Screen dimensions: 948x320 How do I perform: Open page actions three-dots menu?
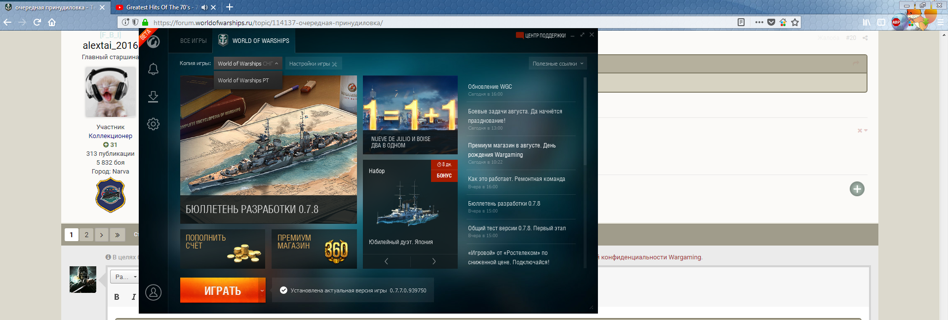tap(759, 22)
